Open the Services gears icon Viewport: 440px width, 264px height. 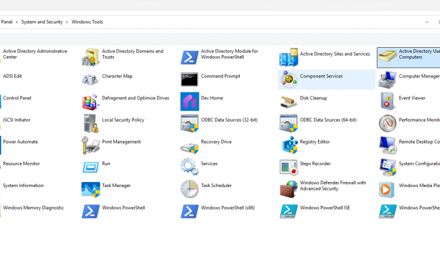(190, 166)
